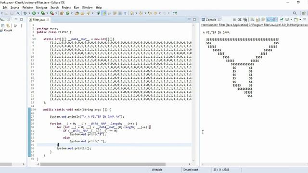Click the New Java Class icon

[x=67, y=13]
